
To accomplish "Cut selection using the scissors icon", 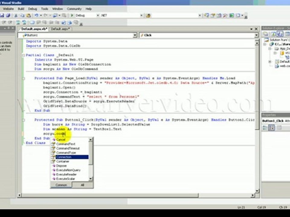I will point(16,15).
